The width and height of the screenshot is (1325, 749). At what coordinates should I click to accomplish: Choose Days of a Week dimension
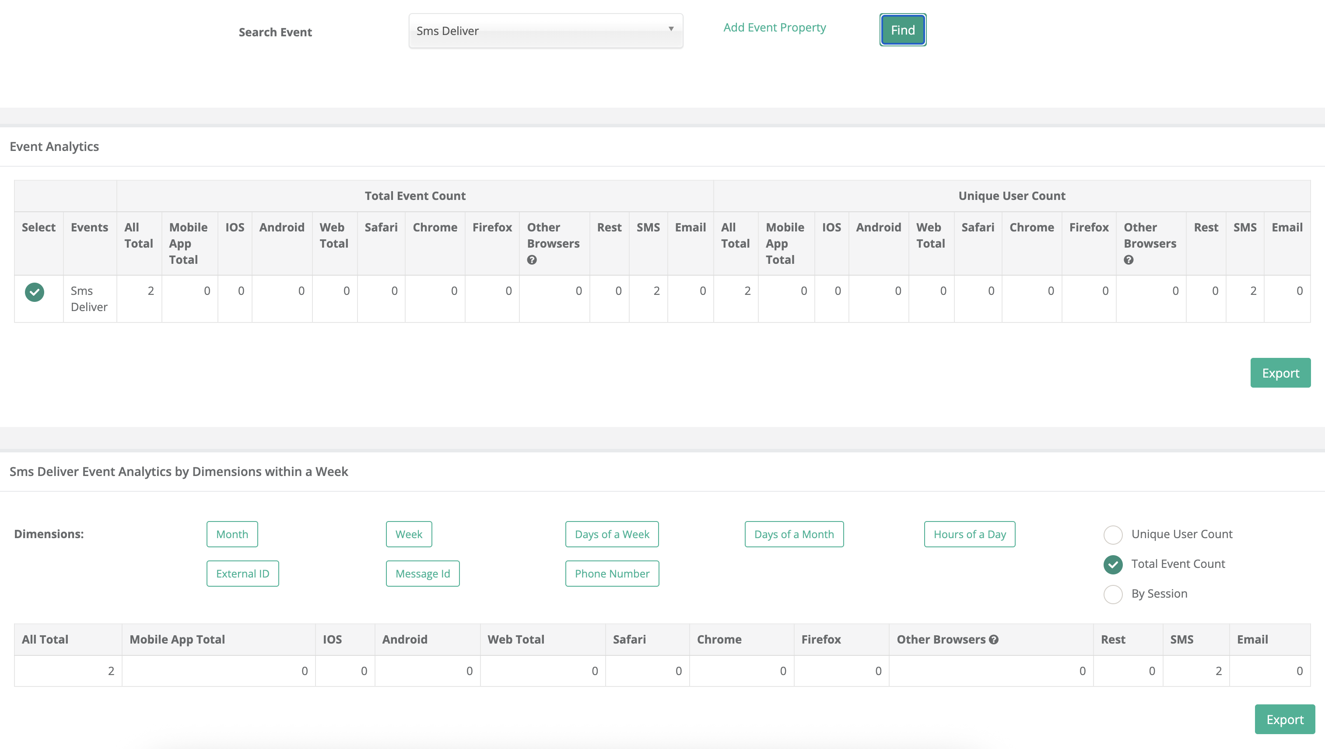coord(612,535)
